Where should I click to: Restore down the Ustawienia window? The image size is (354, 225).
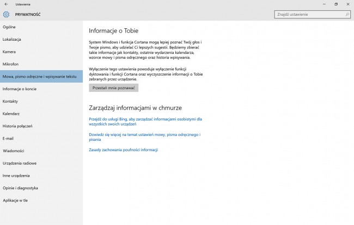click(336, 4)
